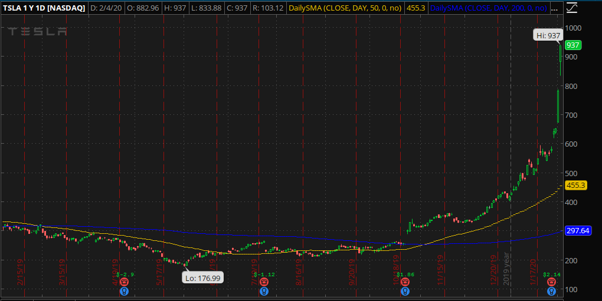
Task: Select the yellow DailySMA 50 study label
Action: (x=345, y=8)
